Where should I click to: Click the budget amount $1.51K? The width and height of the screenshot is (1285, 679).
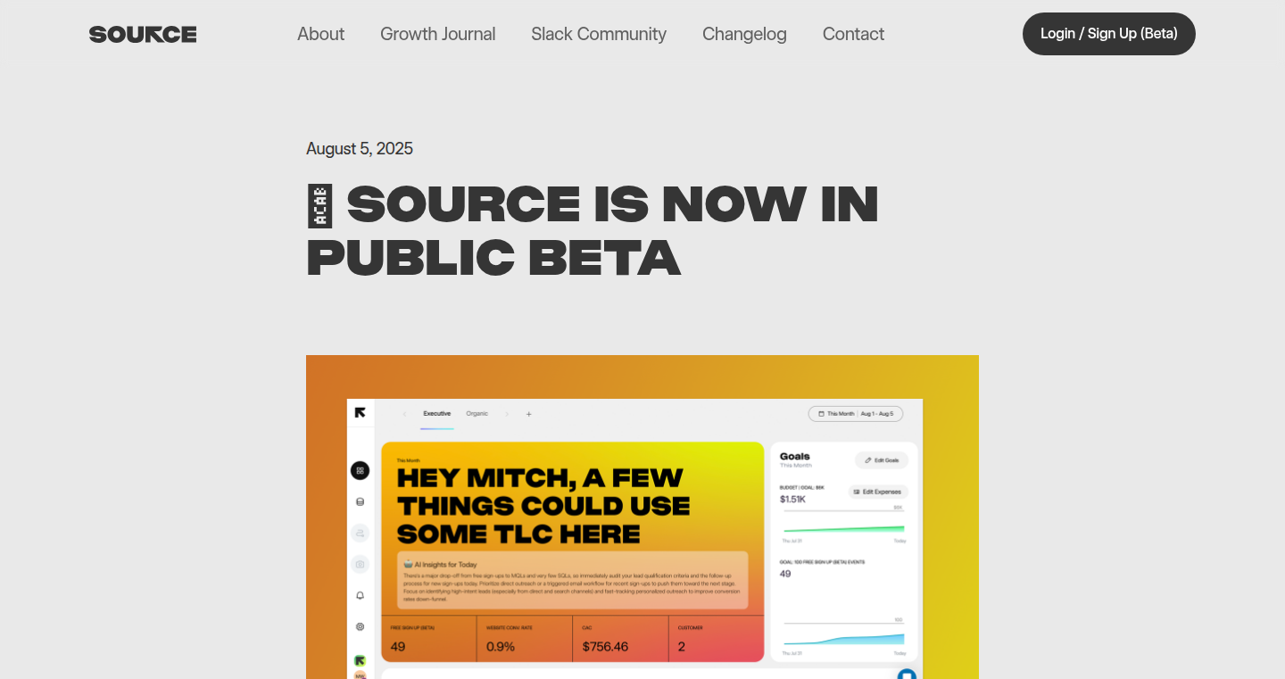[792, 499]
